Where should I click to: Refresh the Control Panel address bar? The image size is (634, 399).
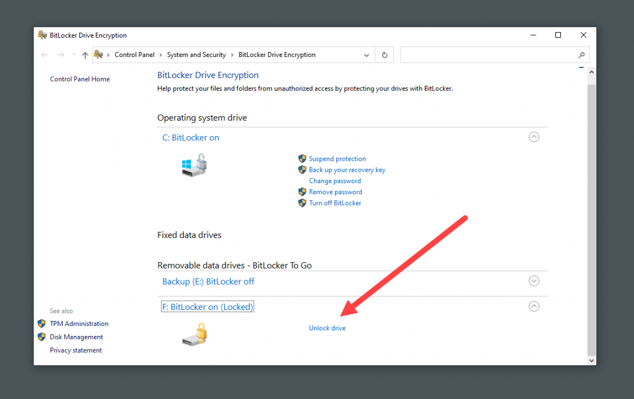point(384,55)
